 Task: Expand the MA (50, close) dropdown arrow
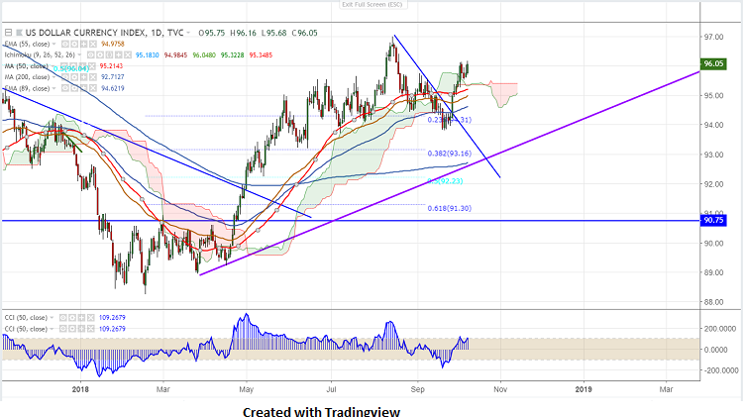point(53,66)
